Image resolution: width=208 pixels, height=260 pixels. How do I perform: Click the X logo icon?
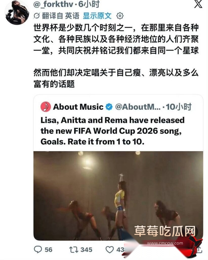pyautogui.click(x=198, y=4)
